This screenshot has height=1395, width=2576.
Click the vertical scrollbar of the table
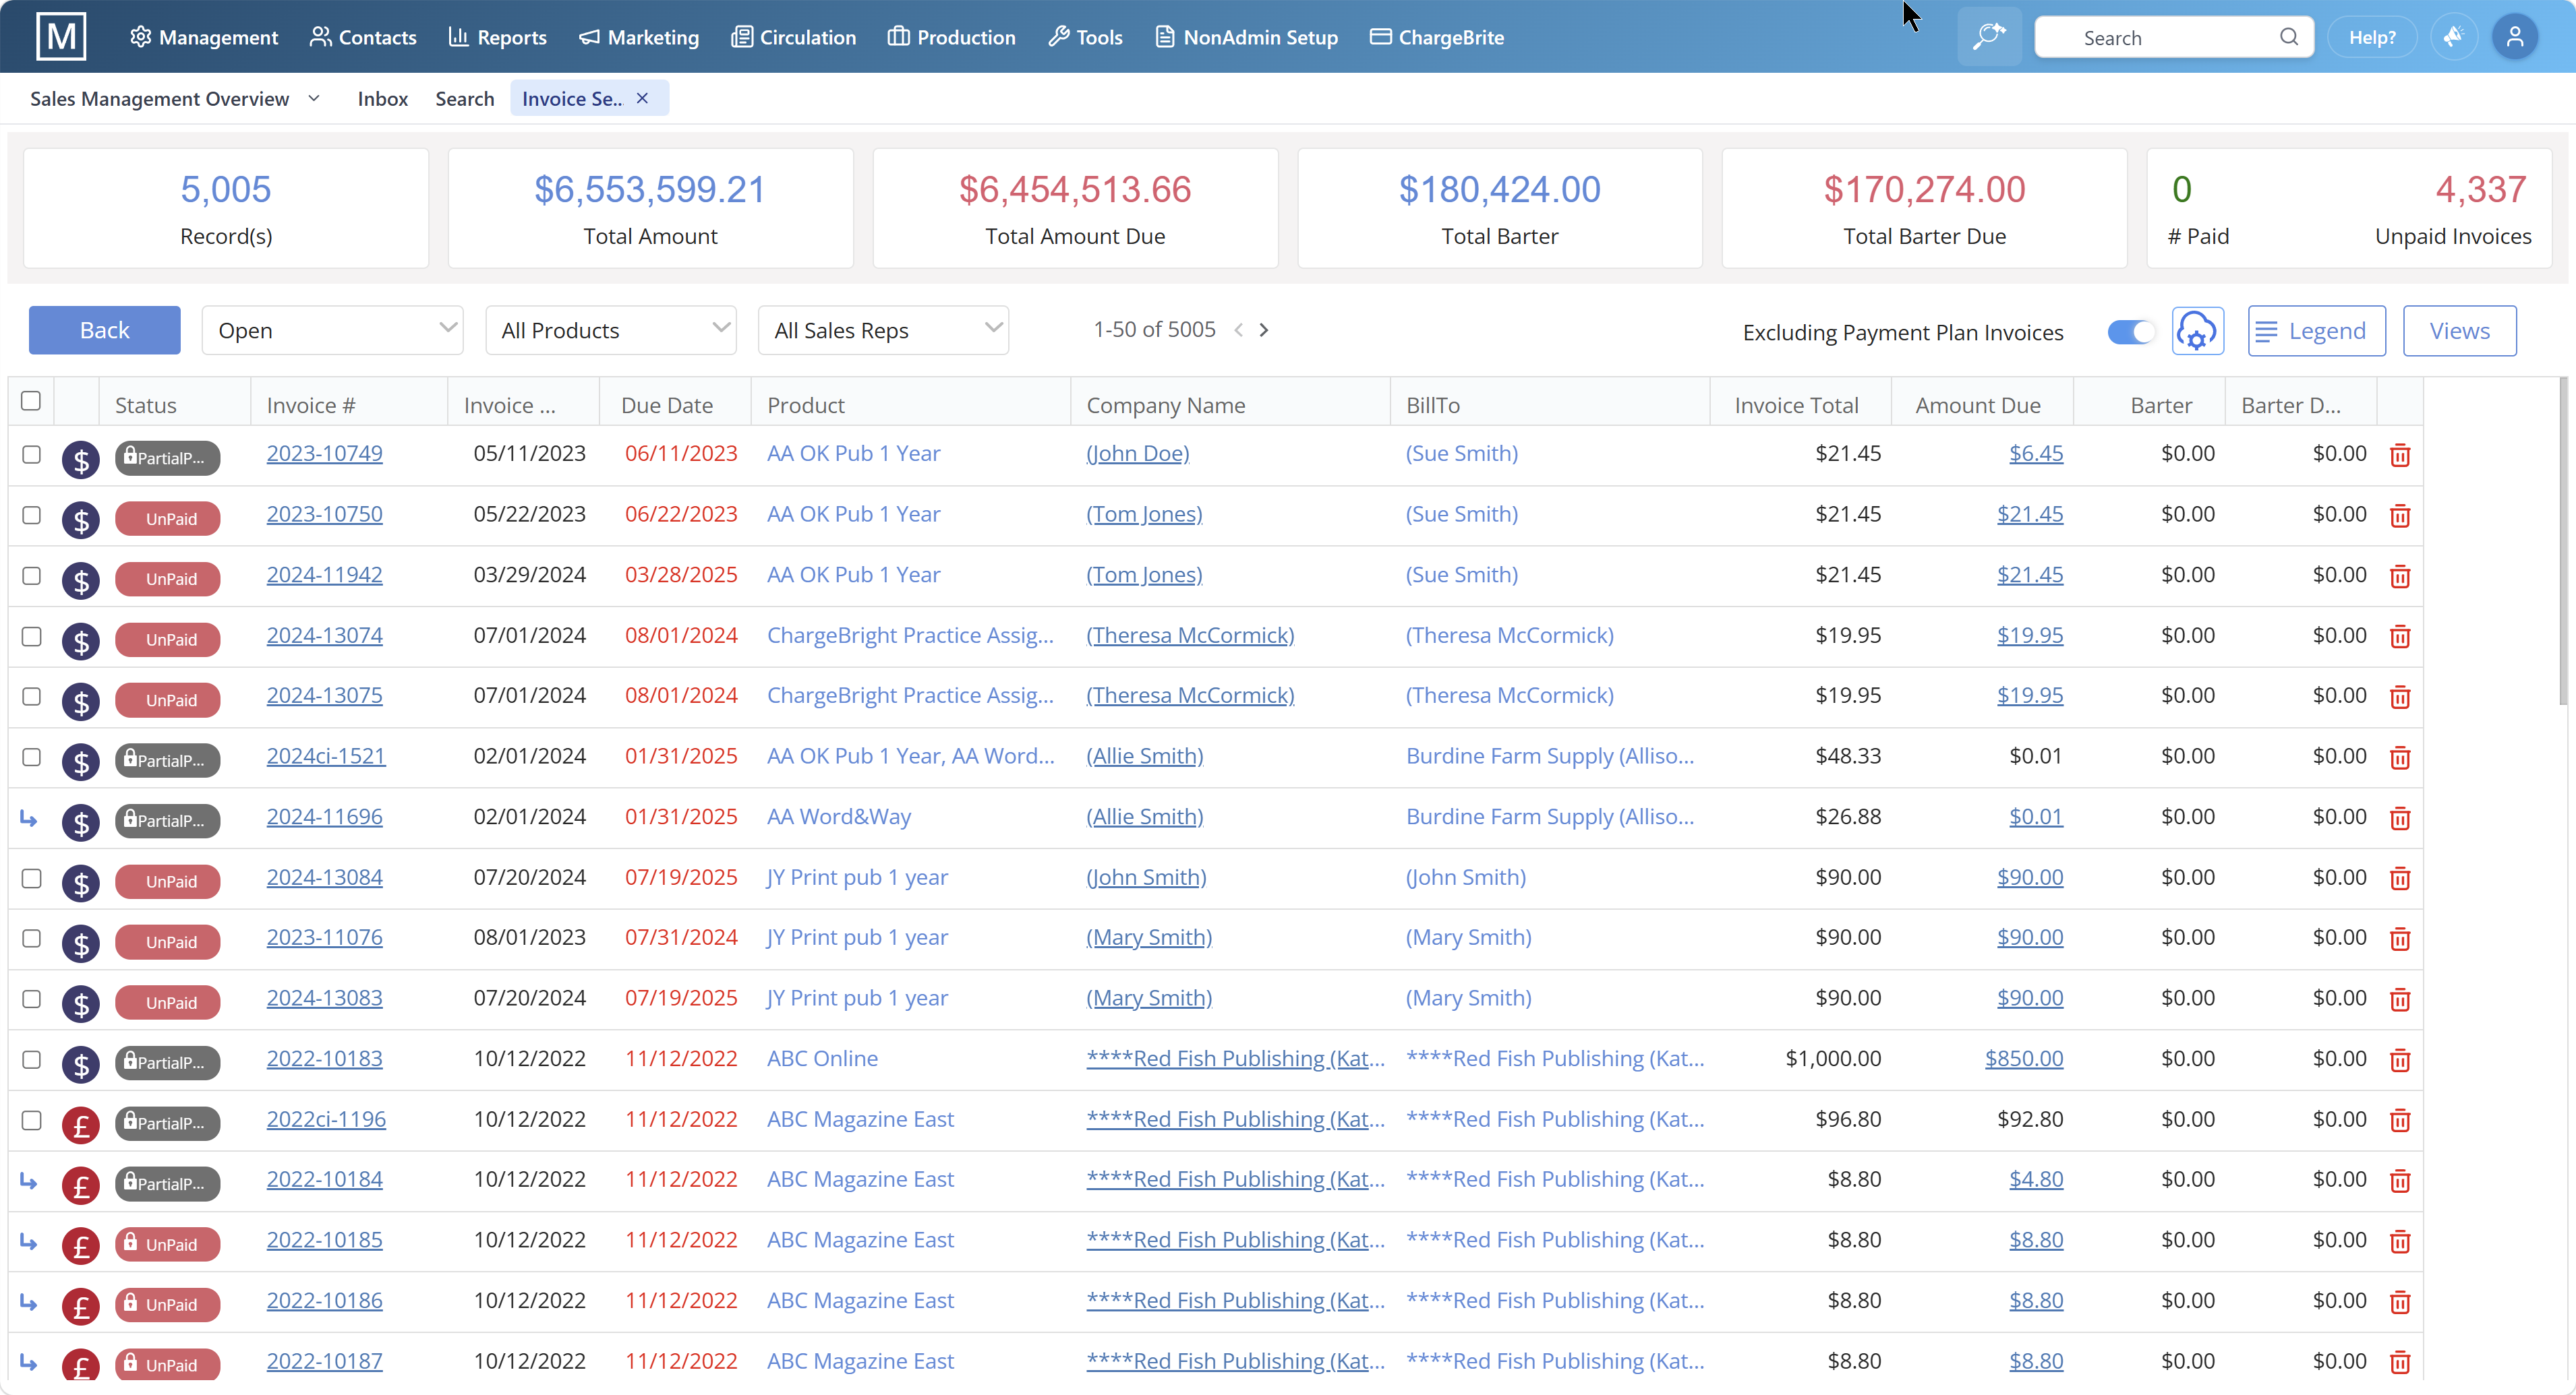tap(2563, 540)
